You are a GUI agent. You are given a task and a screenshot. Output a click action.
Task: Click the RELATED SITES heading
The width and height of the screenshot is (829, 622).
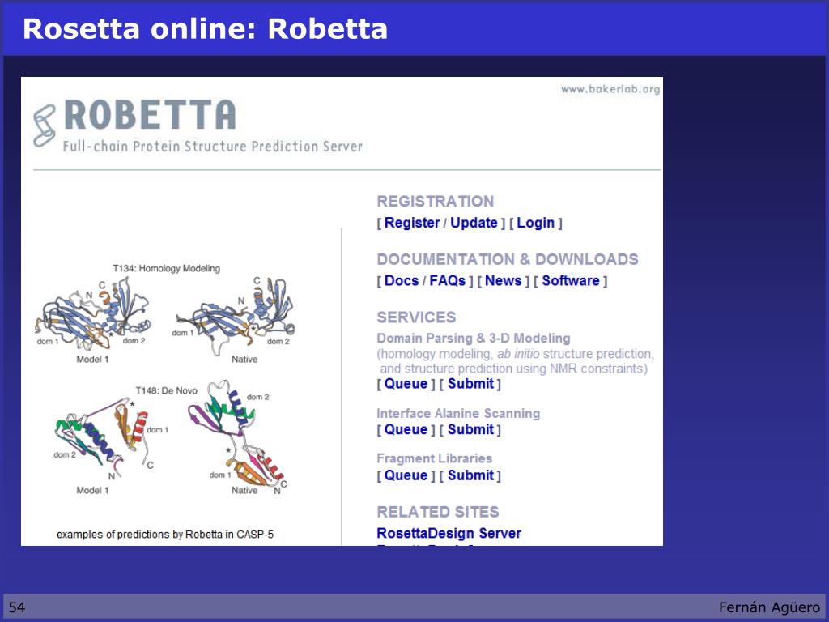[438, 512]
